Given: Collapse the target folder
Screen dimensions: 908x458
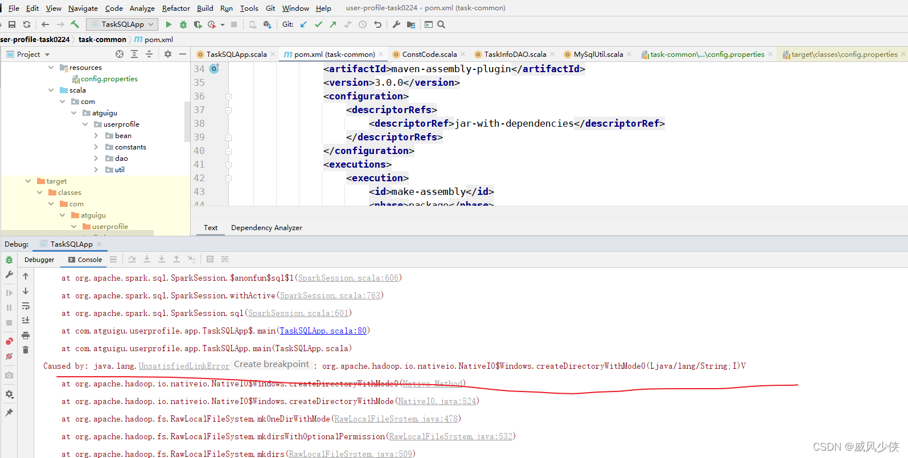Looking at the screenshot, I should 28,181.
